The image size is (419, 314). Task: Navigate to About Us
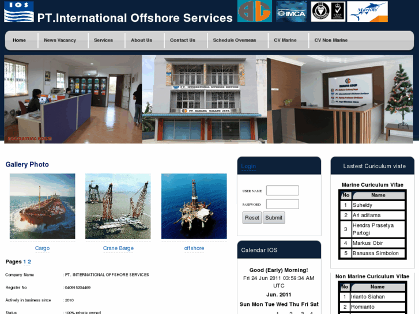pyautogui.click(x=141, y=40)
